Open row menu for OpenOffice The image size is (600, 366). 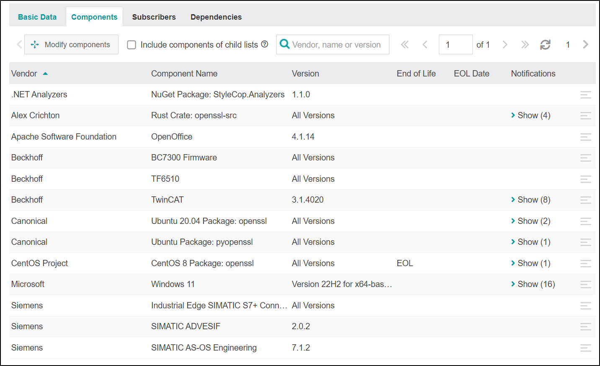[x=586, y=137]
